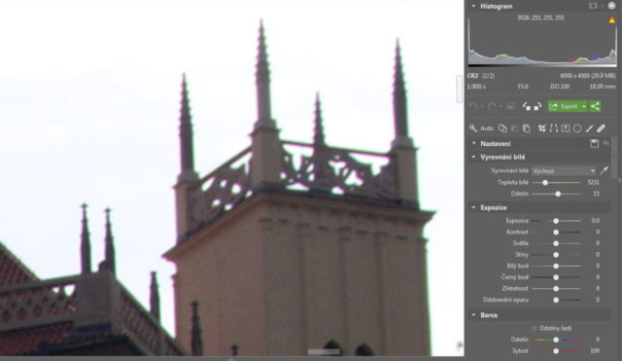Collapse the Histogram panel
This screenshot has height=361, width=622.
pyautogui.click(x=473, y=6)
